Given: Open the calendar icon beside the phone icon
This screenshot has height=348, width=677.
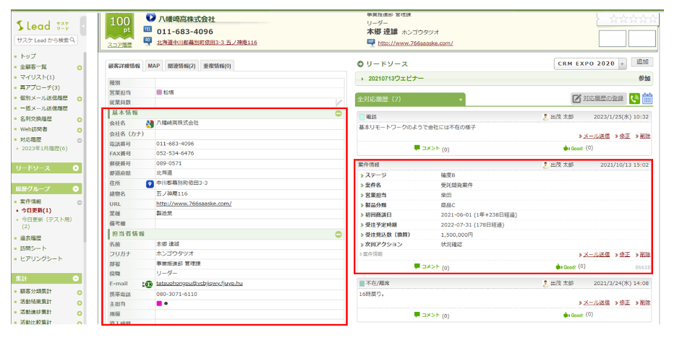Looking at the screenshot, I should pyautogui.click(x=647, y=99).
